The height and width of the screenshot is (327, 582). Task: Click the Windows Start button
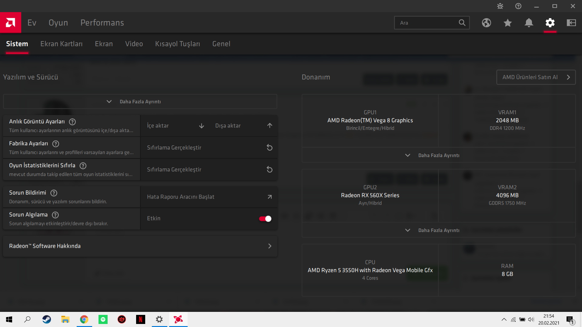pyautogui.click(x=9, y=319)
